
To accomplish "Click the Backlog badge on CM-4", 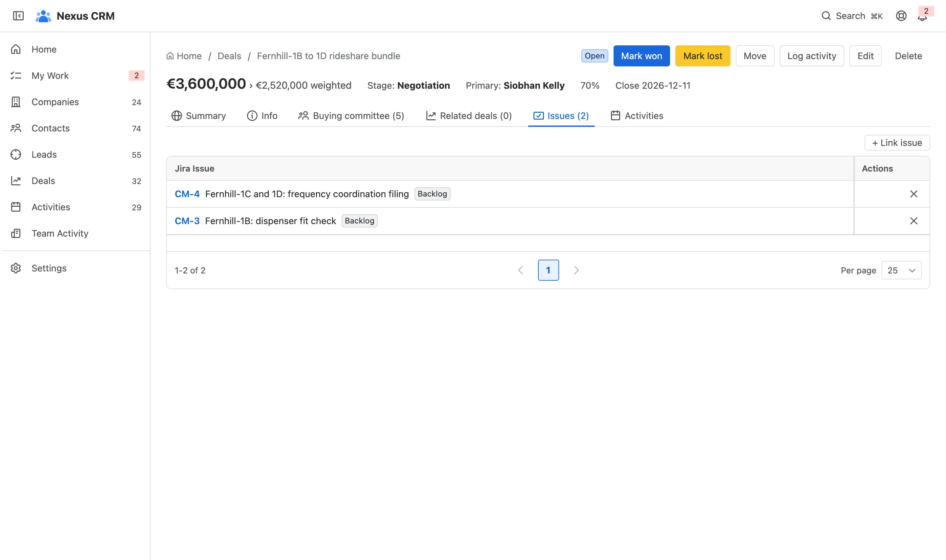I will pyautogui.click(x=432, y=194).
